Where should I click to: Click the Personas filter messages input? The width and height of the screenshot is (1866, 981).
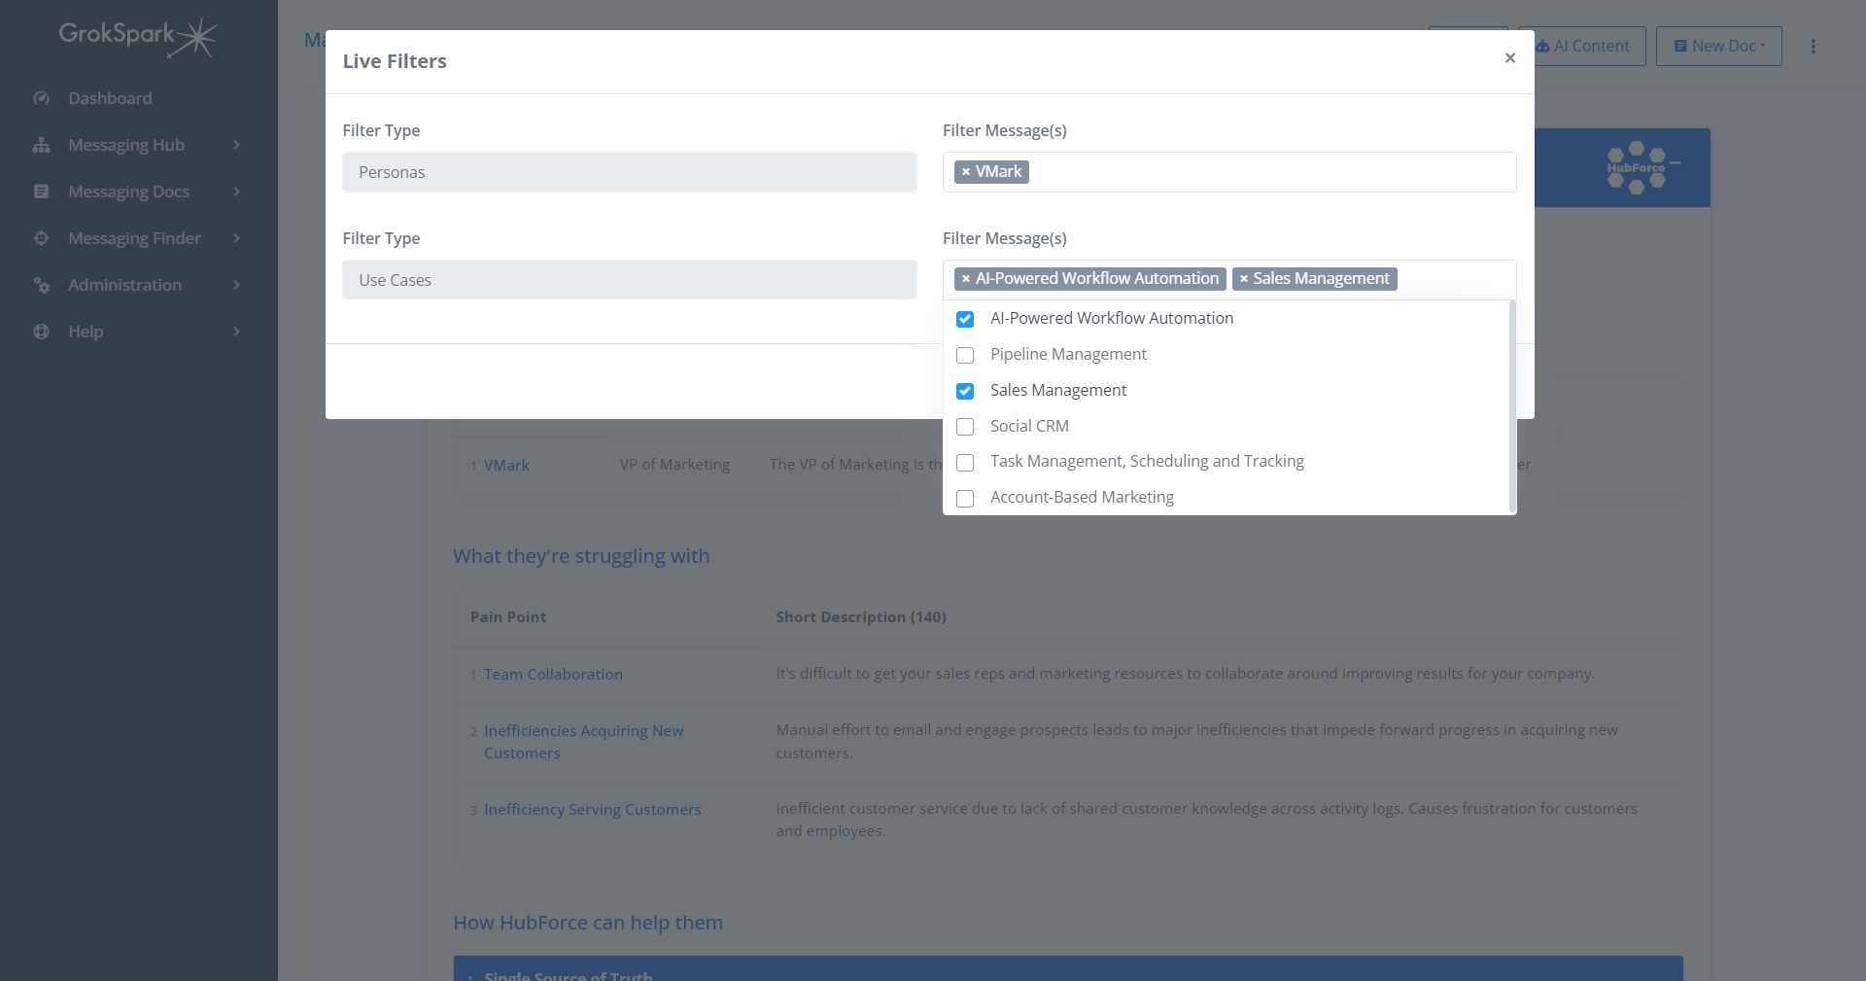[x=1228, y=172]
